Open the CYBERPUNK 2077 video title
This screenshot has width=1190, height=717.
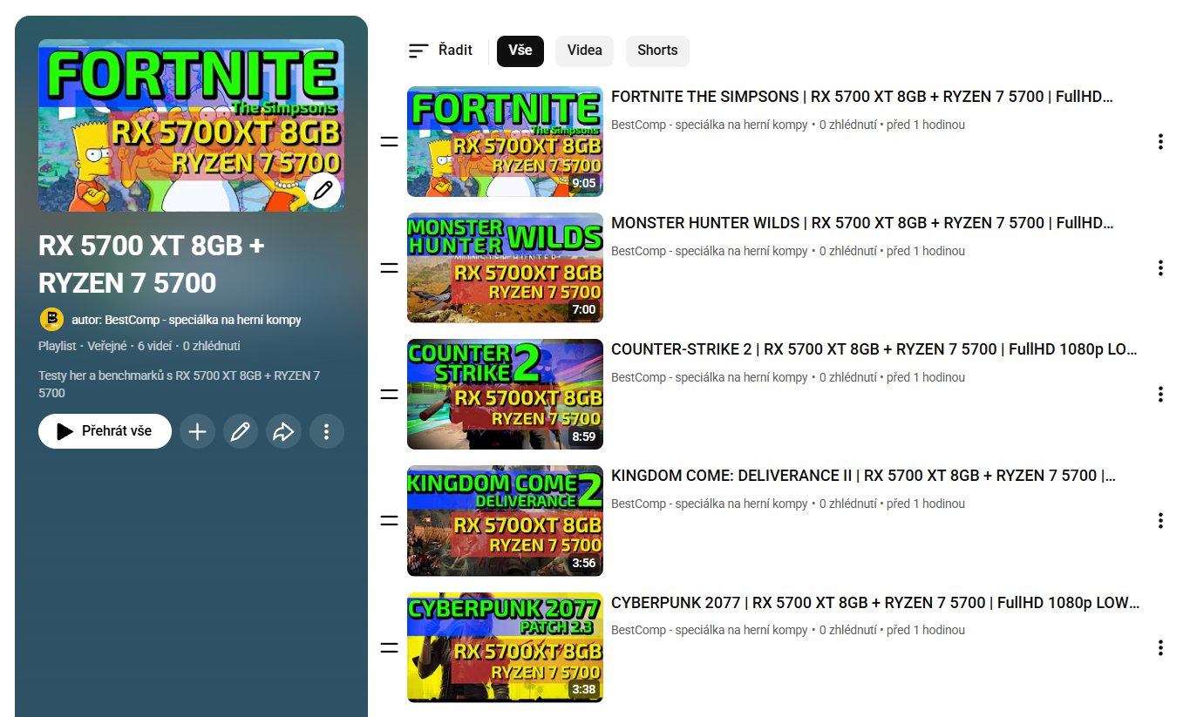[x=875, y=602]
